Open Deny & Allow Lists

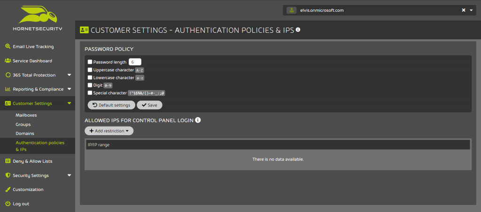click(x=32, y=161)
